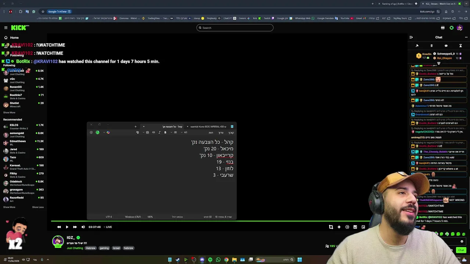Toggle bold formatting in Notepad

(x=165, y=132)
